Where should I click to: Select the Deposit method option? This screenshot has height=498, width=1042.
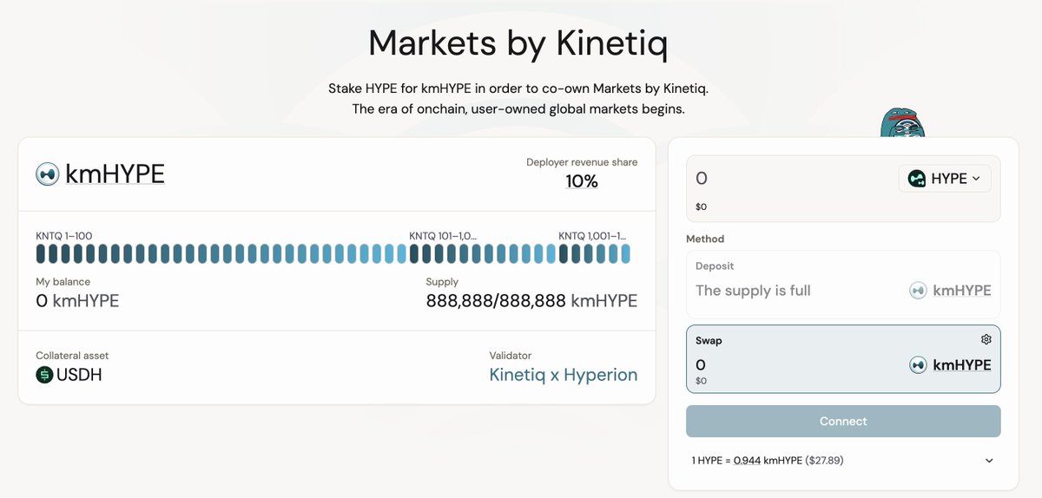tap(843, 284)
